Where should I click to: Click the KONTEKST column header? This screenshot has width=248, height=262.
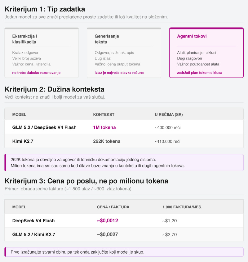click(104, 115)
